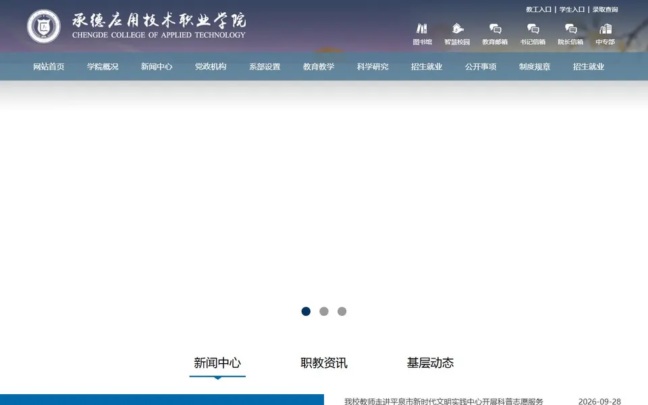Image resolution: width=648 pixels, height=405 pixels.
Task: Click the date 2026-09-28
Action: [599, 401]
